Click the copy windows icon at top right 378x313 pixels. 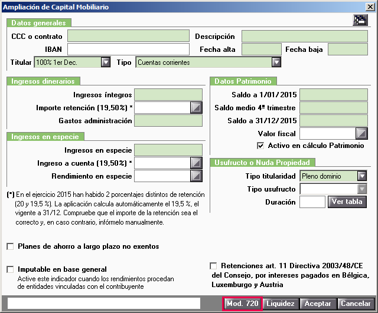359,20
